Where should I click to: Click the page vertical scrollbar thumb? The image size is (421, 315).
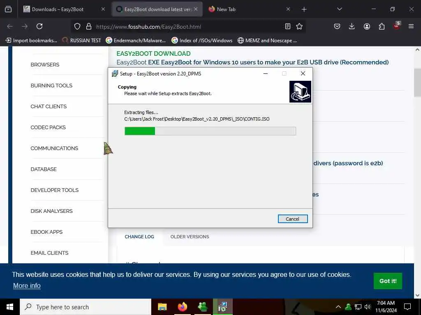coord(417,82)
